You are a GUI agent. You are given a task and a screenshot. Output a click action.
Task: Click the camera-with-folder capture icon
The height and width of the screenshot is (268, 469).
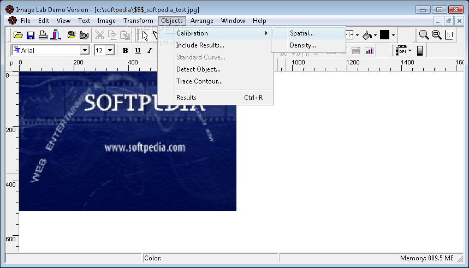click(72, 35)
